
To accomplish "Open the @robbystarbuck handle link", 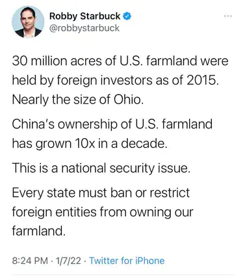I will point(84,28).
